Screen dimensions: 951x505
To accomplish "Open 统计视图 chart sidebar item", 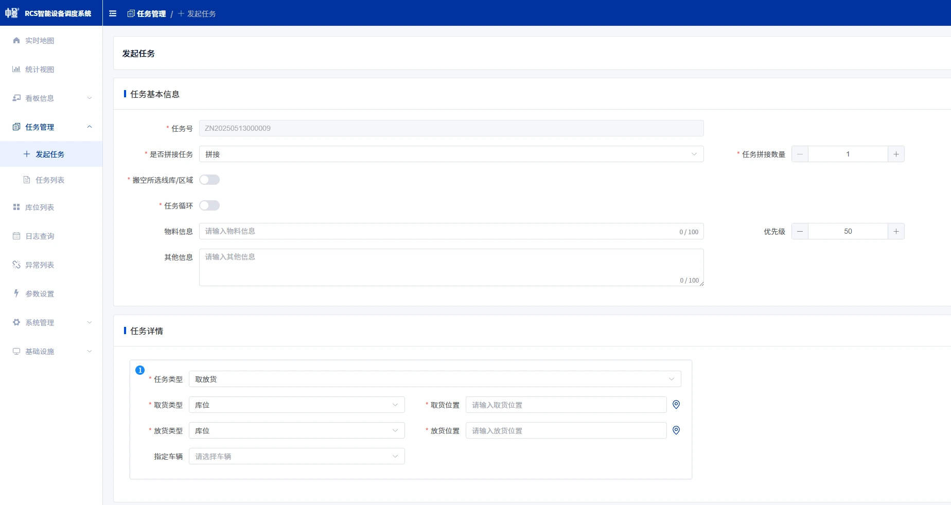I will click(40, 69).
